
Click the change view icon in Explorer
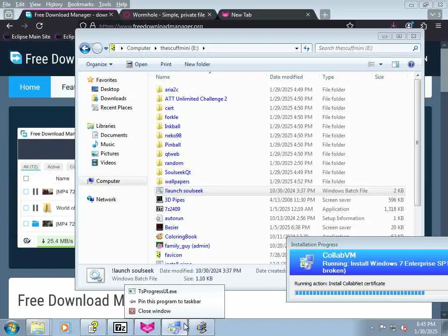371,64
